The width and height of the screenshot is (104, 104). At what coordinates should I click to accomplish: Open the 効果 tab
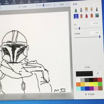pyautogui.click(x=29, y=1)
